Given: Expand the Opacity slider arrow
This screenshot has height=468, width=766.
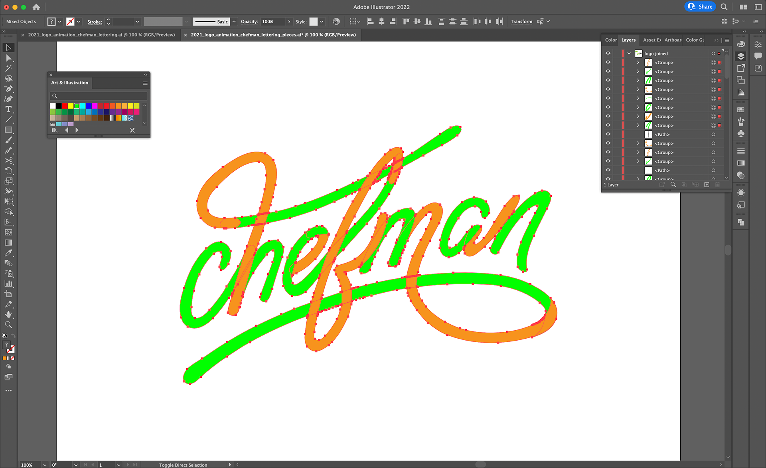Looking at the screenshot, I should tap(289, 22).
